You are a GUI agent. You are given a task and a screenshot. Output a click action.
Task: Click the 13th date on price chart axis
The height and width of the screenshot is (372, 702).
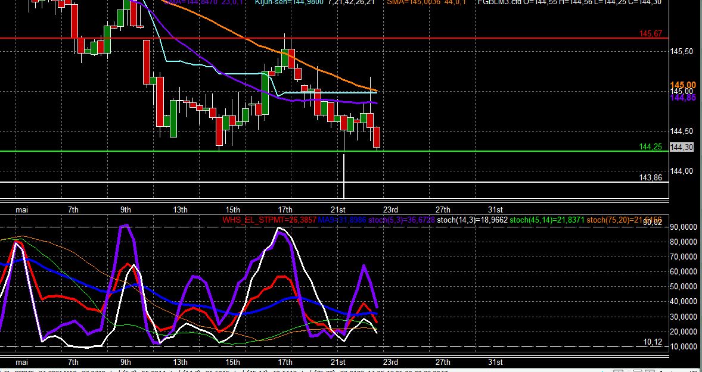click(x=180, y=210)
